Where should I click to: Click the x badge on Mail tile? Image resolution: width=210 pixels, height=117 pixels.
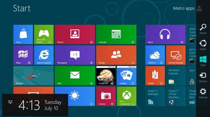pos(91,83)
